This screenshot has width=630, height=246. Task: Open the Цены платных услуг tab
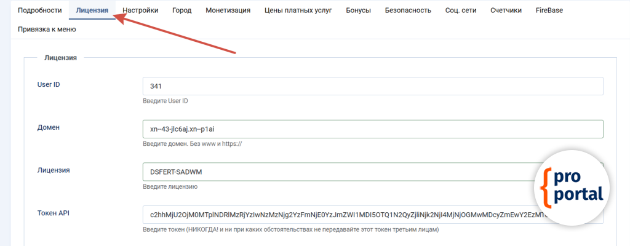[x=298, y=10]
